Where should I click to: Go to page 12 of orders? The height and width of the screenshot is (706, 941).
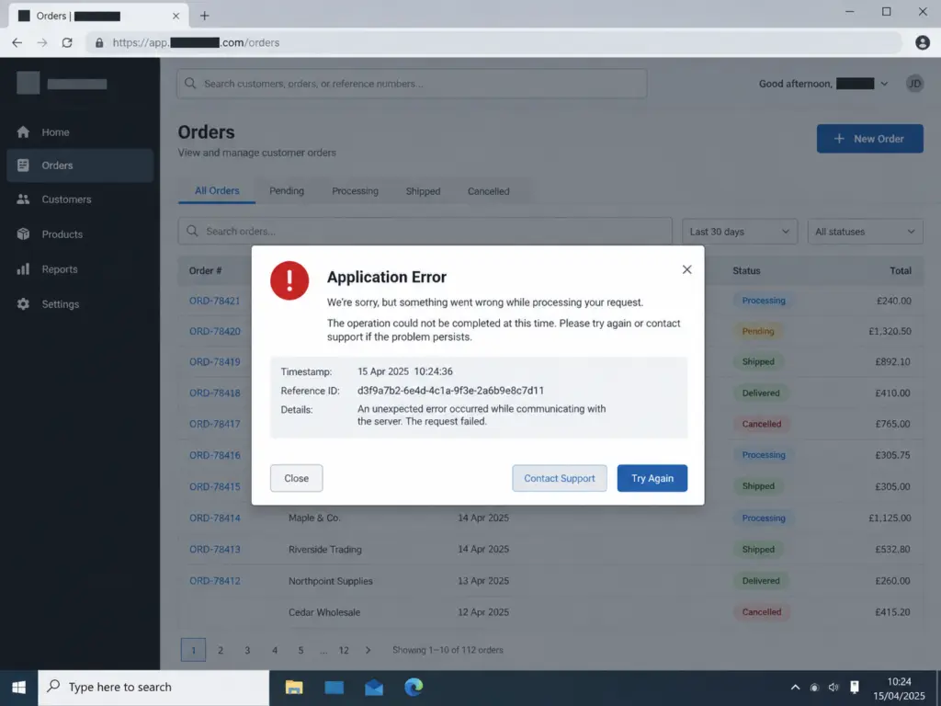[344, 650]
